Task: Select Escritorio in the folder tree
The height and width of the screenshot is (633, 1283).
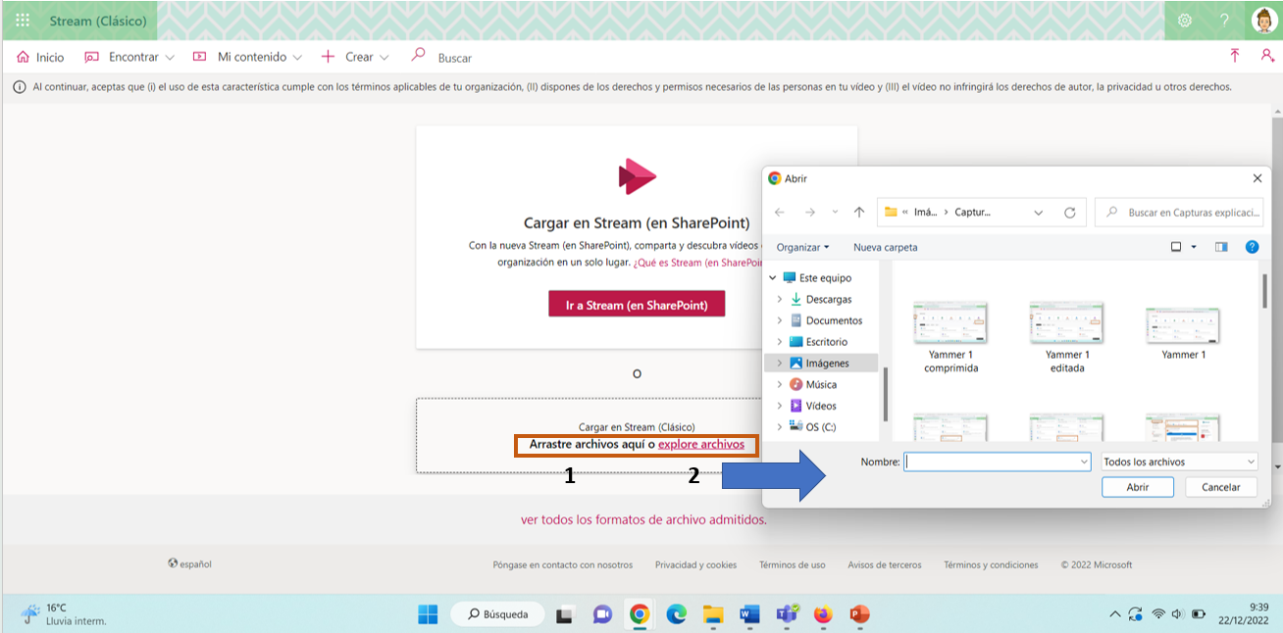Action: pos(818,342)
